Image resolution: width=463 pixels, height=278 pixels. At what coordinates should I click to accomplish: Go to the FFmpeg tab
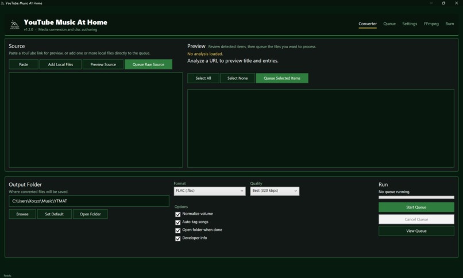(431, 24)
